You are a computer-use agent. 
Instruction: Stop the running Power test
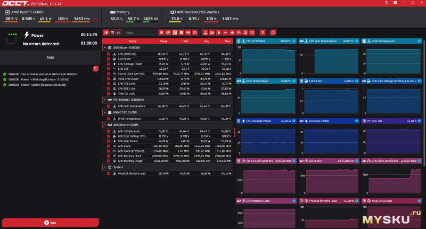(50, 223)
